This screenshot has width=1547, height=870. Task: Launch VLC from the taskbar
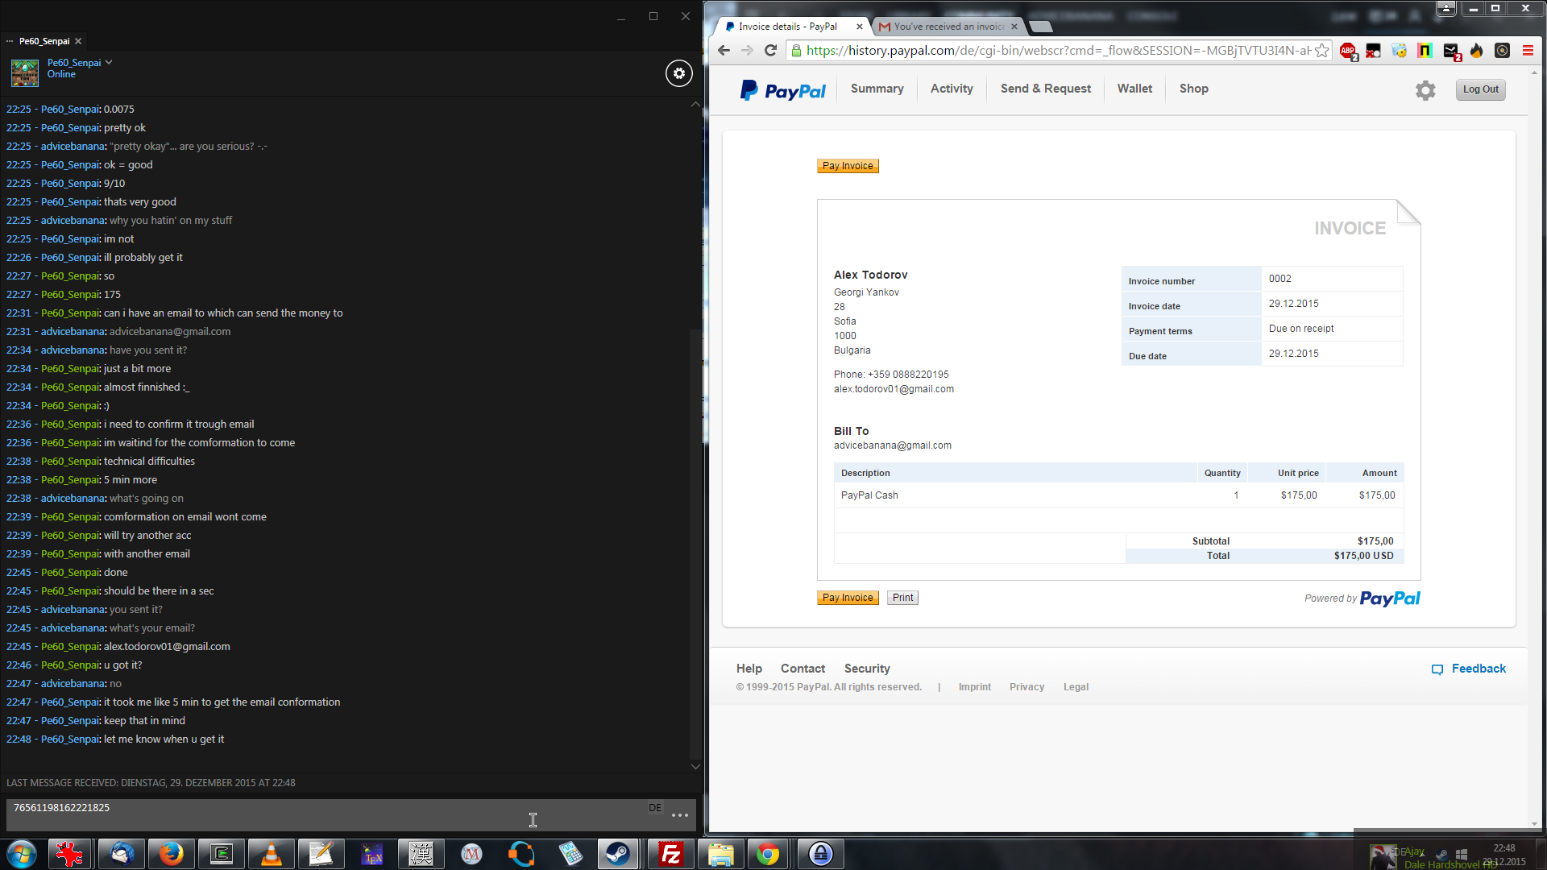tap(272, 854)
